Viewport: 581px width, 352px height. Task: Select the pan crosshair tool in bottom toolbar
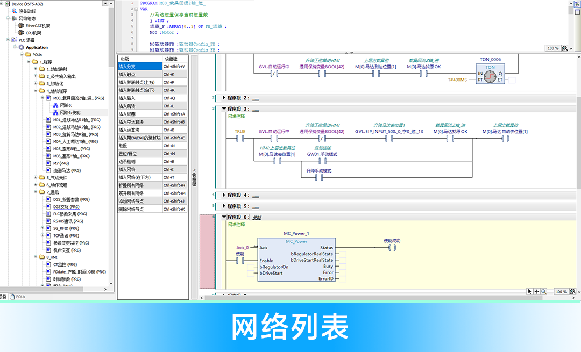pyautogui.click(x=536, y=291)
